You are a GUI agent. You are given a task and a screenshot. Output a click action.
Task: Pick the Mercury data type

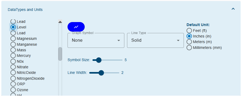[x=21, y=56]
